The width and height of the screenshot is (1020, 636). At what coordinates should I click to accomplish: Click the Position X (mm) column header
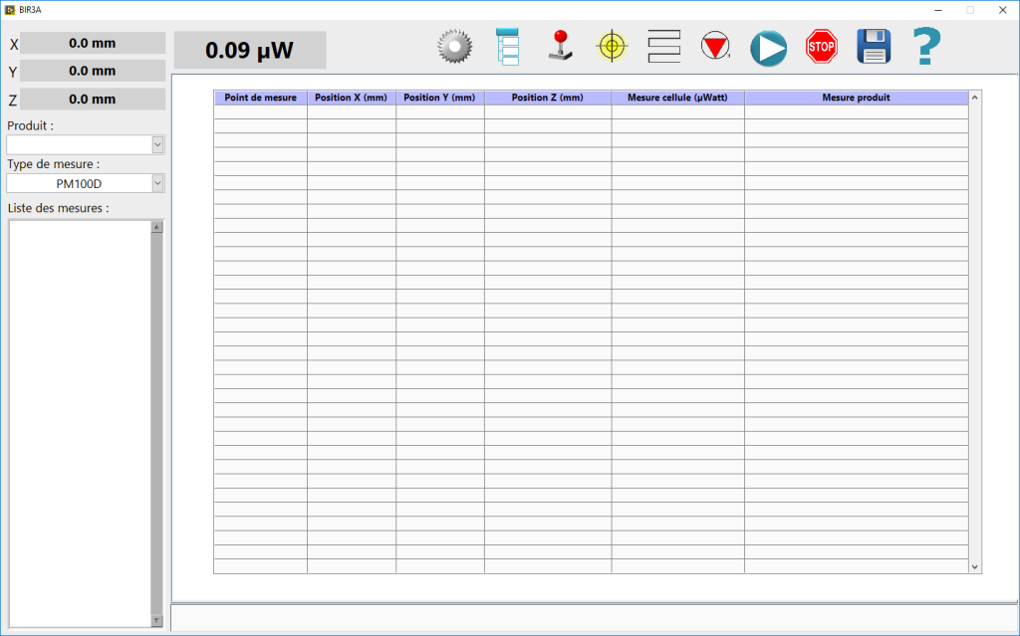click(x=352, y=98)
